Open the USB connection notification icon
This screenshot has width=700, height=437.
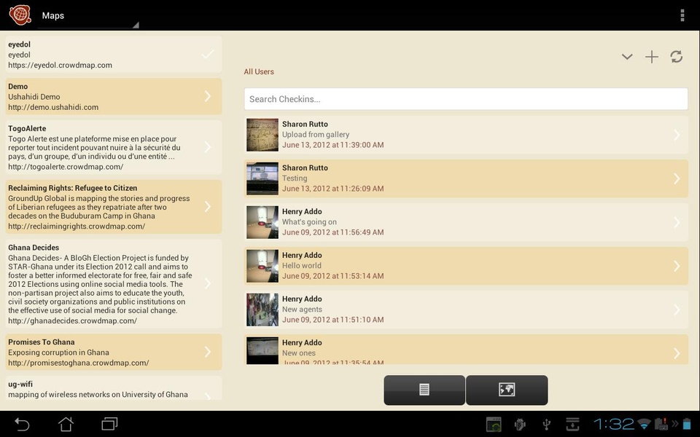[x=546, y=425]
